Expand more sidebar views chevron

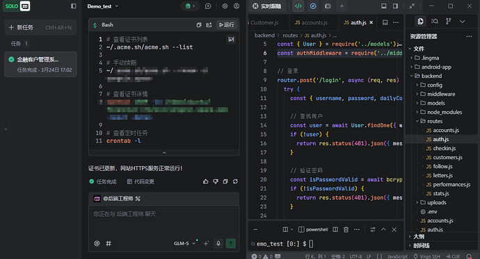(x=462, y=22)
